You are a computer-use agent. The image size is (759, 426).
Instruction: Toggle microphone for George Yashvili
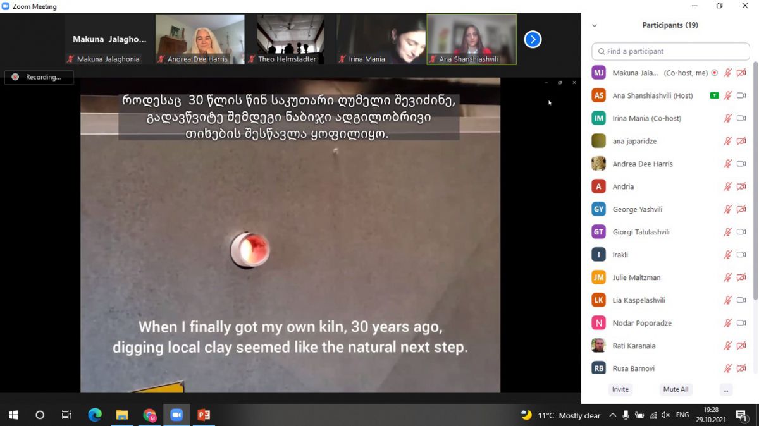(728, 209)
